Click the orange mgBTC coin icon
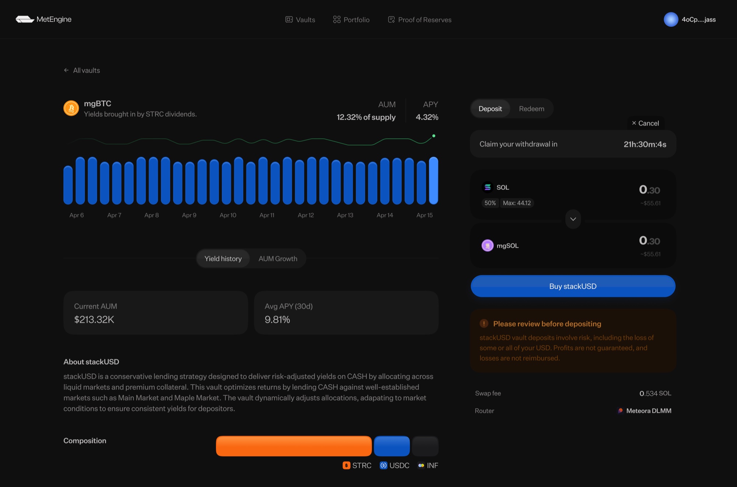The image size is (737, 487). [x=71, y=108]
